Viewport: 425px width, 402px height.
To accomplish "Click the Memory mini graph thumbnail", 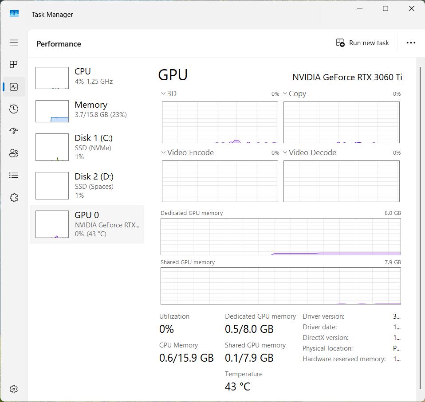I will coord(52,111).
